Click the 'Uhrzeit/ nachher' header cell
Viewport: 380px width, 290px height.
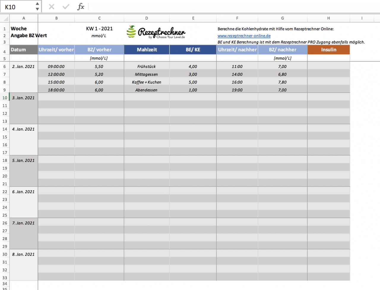tap(237, 50)
